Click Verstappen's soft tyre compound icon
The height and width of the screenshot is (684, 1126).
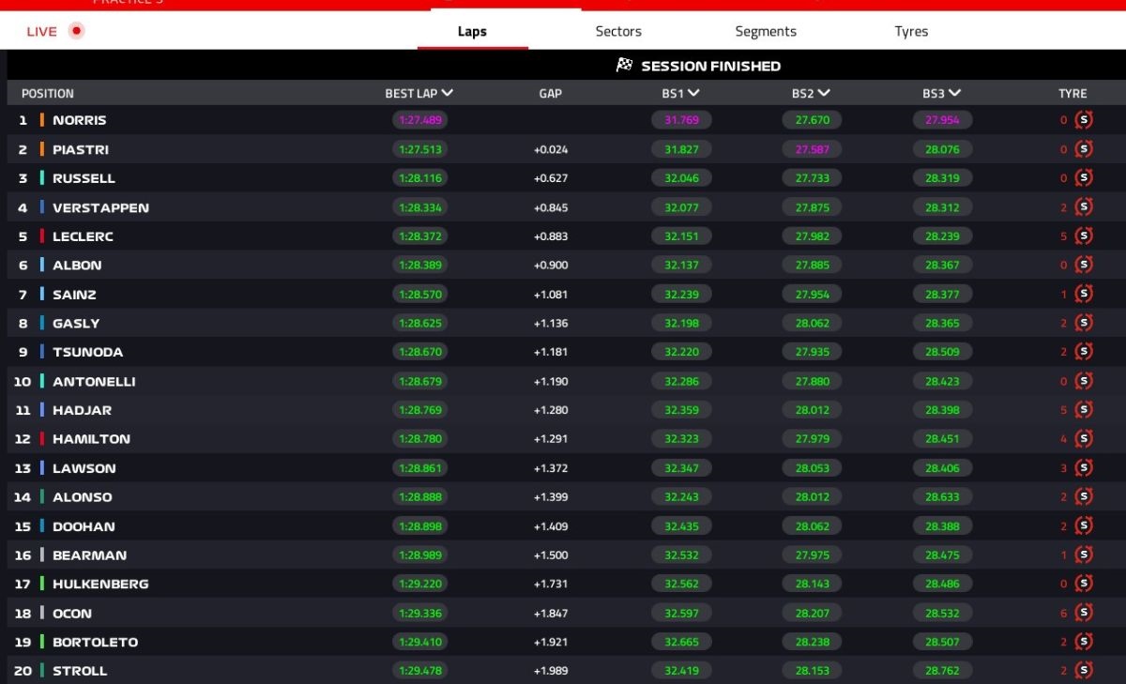tap(1084, 207)
